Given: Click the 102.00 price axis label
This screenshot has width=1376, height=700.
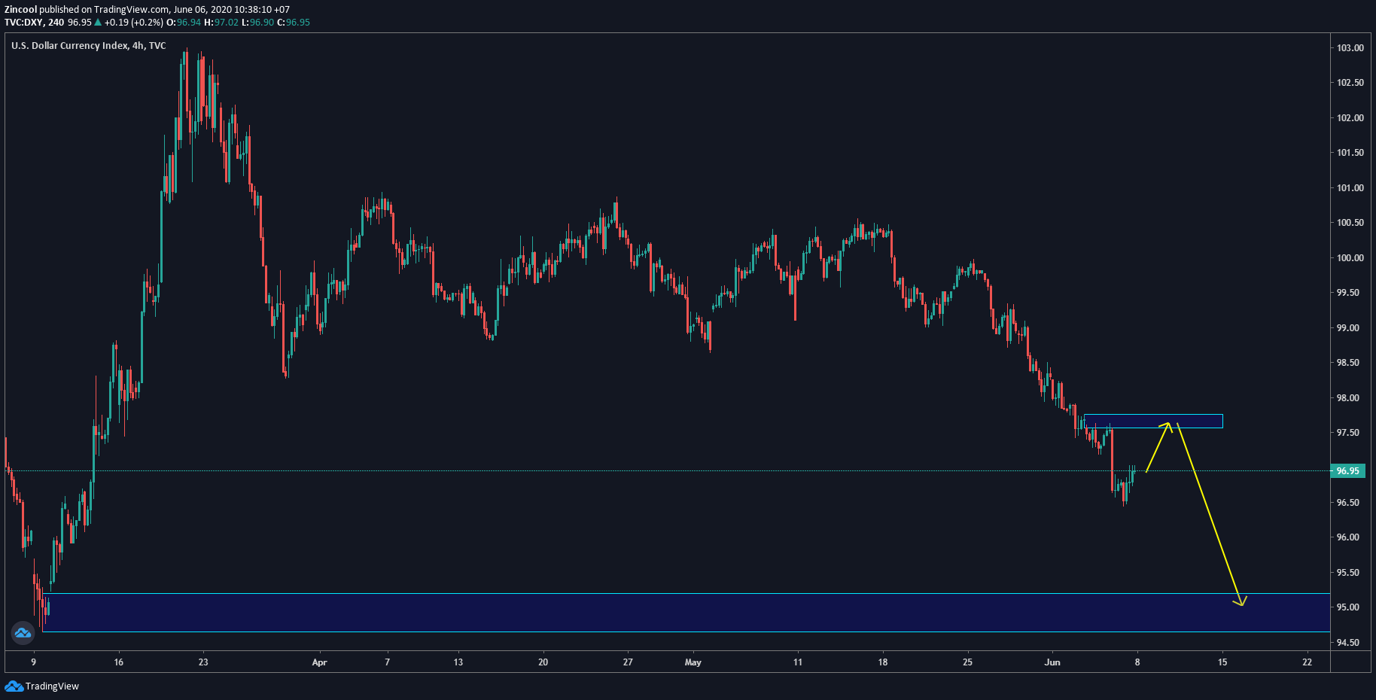Looking at the screenshot, I should click(x=1350, y=118).
